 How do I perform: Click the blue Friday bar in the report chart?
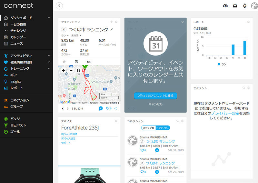click(x=245, y=48)
